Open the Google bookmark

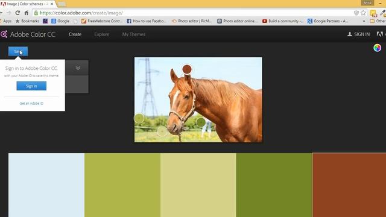[x=60, y=21]
